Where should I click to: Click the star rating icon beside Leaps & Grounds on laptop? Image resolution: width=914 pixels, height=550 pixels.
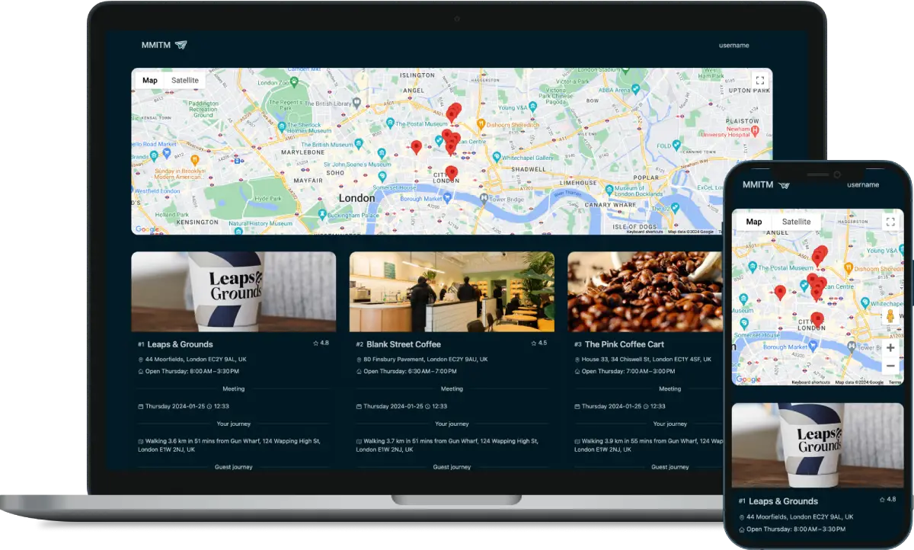(315, 344)
